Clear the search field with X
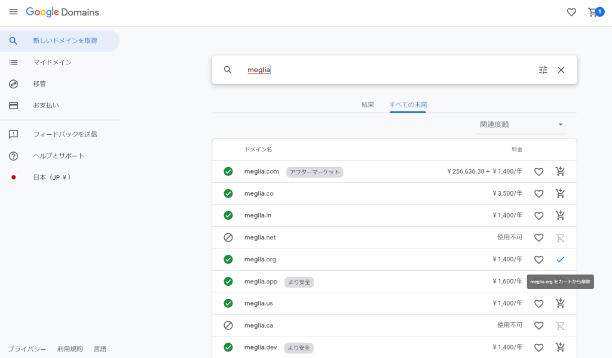The width and height of the screenshot is (612, 358). (x=561, y=70)
